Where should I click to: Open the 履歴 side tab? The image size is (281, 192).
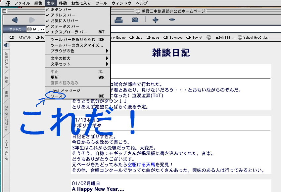coord(6,80)
